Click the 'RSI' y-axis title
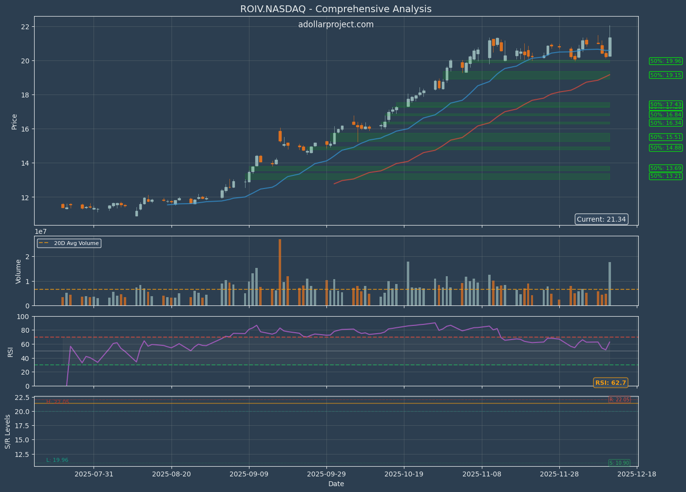 [x=10, y=351]
